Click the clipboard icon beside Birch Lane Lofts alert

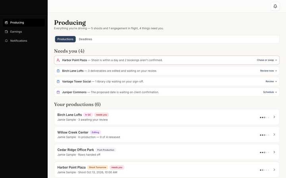(58, 71)
